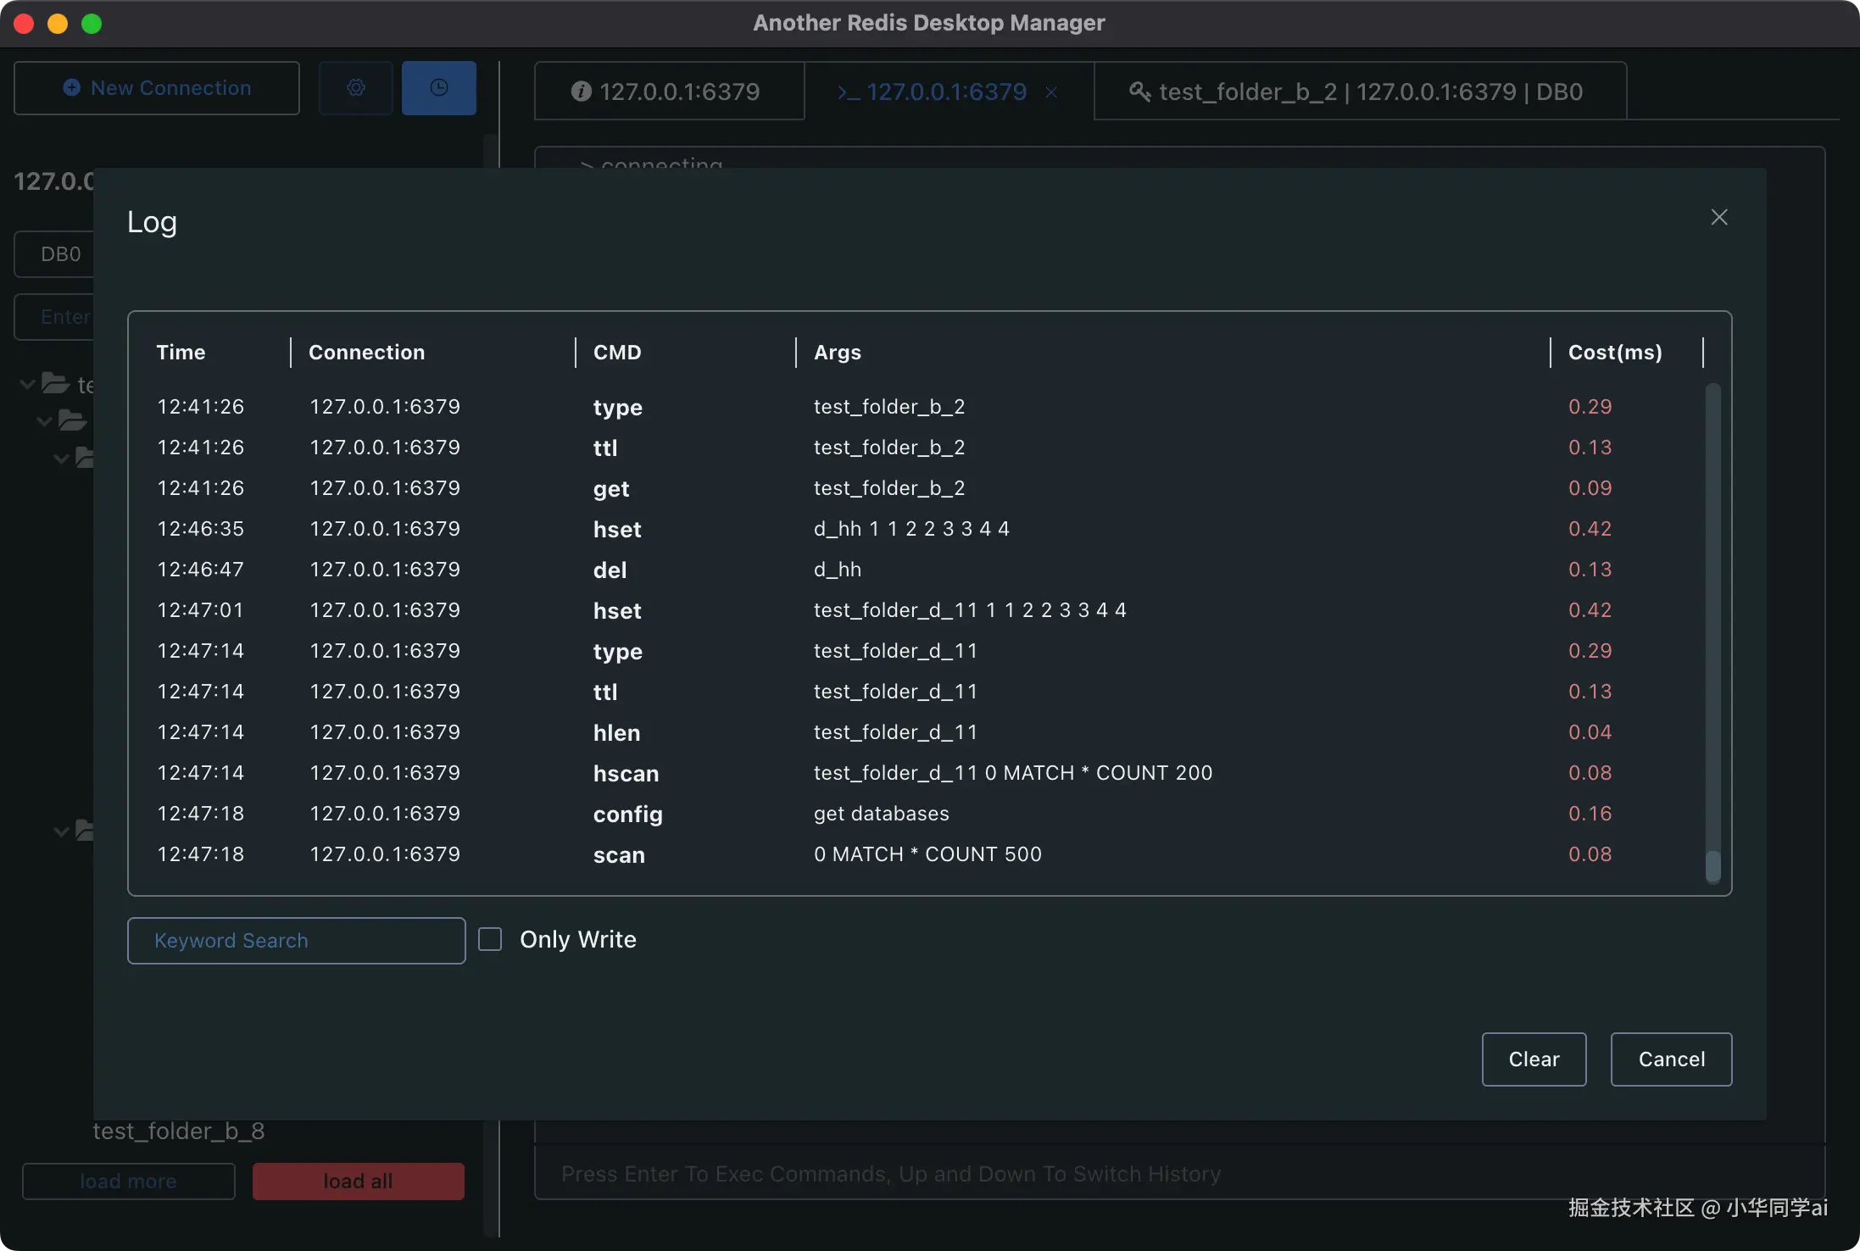Click the plus icon beside New Connection
The image size is (1860, 1251).
click(72, 87)
